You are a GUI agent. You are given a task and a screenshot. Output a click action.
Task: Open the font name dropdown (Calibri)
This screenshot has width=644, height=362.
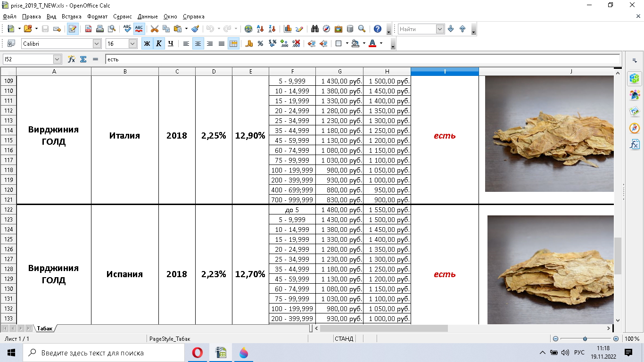point(97,43)
